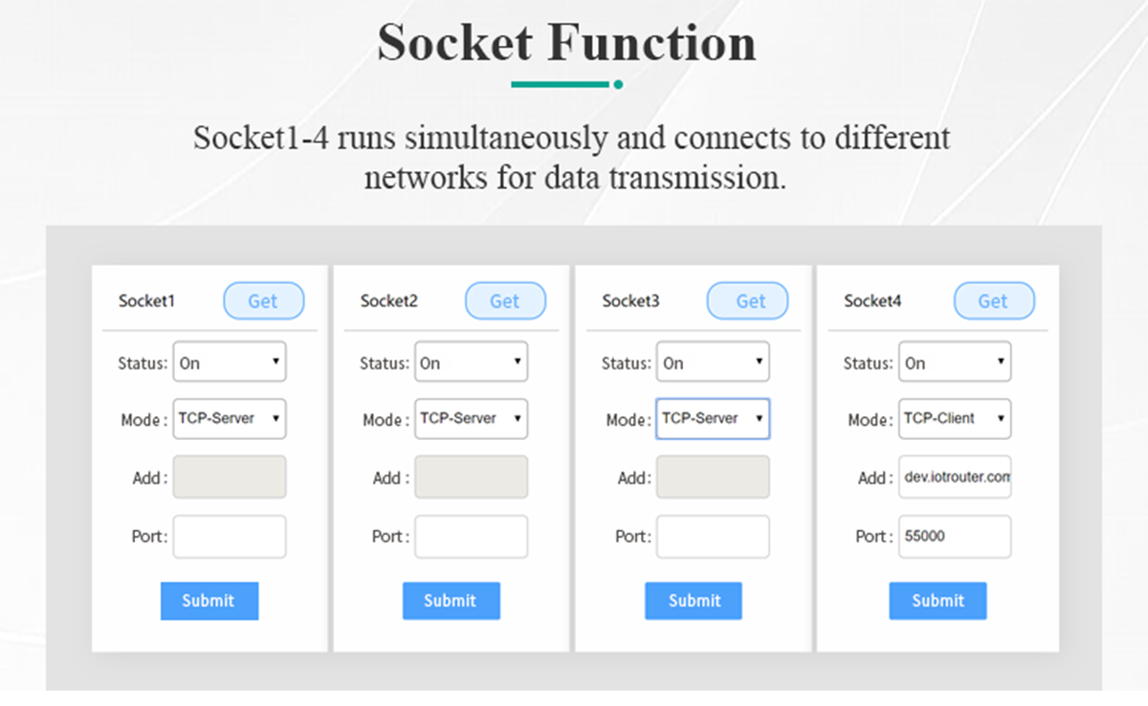Focus the Socket3 Port input
The height and width of the screenshot is (706, 1148).
pos(713,537)
